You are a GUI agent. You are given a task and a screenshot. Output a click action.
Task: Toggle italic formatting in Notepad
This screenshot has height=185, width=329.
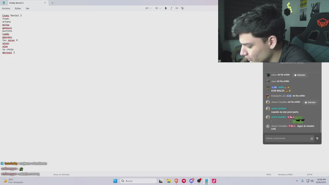pyautogui.click(x=171, y=8)
